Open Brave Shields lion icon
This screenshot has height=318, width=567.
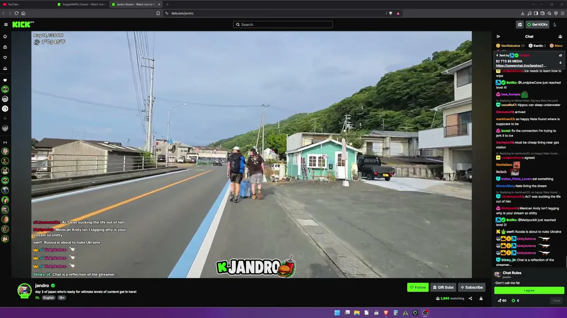coord(390,13)
